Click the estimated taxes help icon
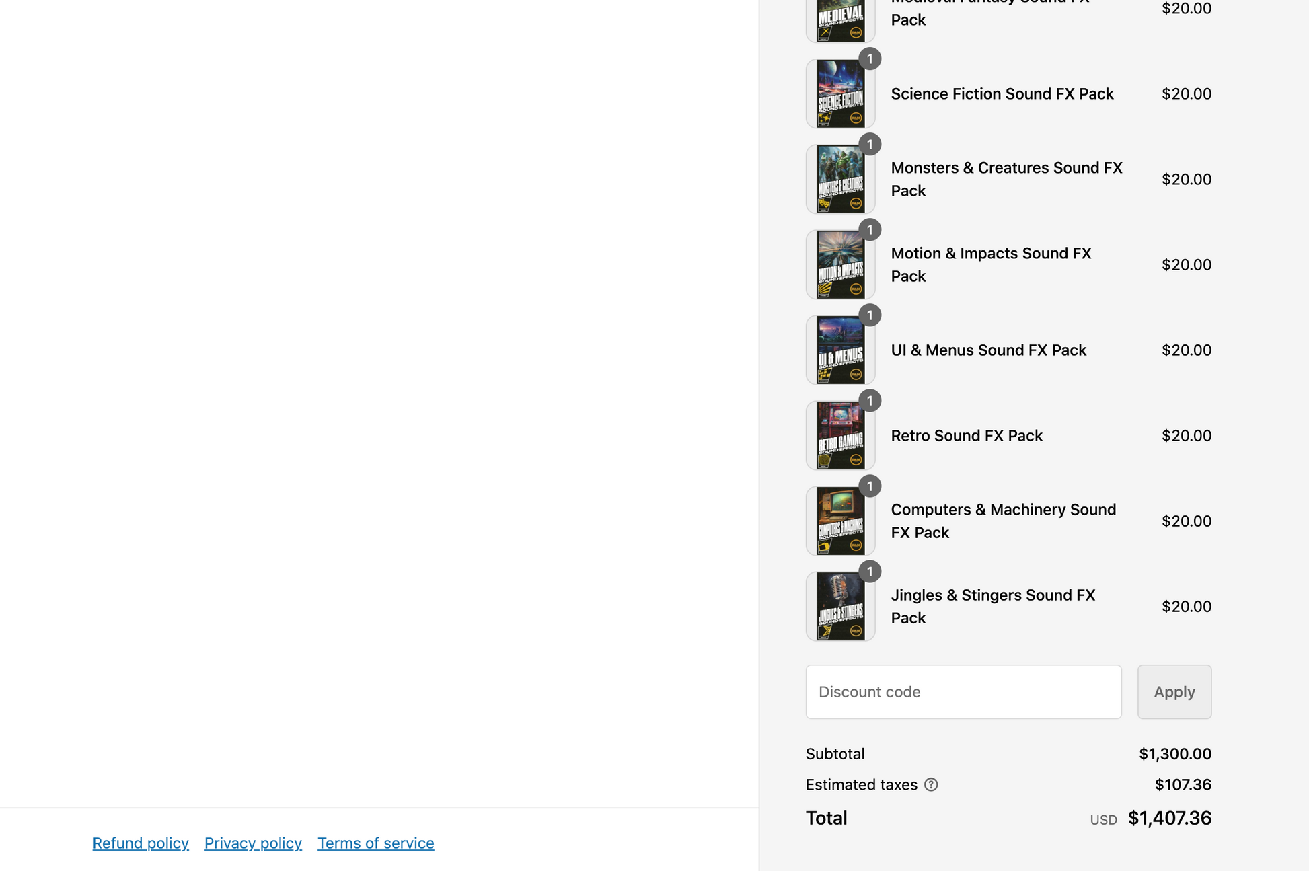The height and width of the screenshot is (871, 1309). coord(931,784)
